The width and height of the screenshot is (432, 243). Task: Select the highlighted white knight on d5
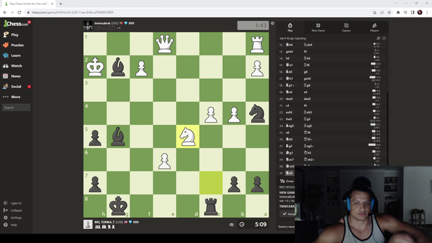[x=188, y=136]
